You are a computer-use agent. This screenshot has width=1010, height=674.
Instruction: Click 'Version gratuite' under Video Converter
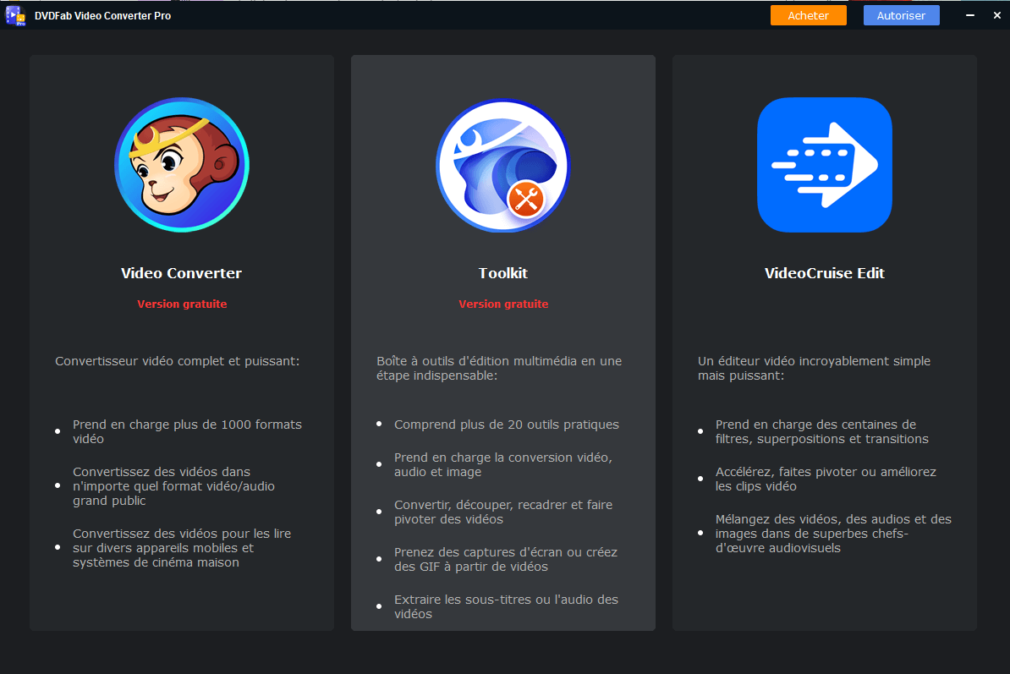point(182,304)
